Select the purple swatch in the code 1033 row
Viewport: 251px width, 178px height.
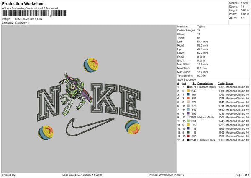tap(188, 113)
